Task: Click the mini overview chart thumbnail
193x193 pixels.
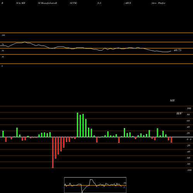Action: pyautogui.click(x=95, y=185)
